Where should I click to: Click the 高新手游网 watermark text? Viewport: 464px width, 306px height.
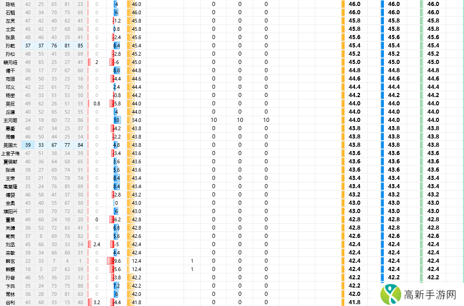point(430,295)
